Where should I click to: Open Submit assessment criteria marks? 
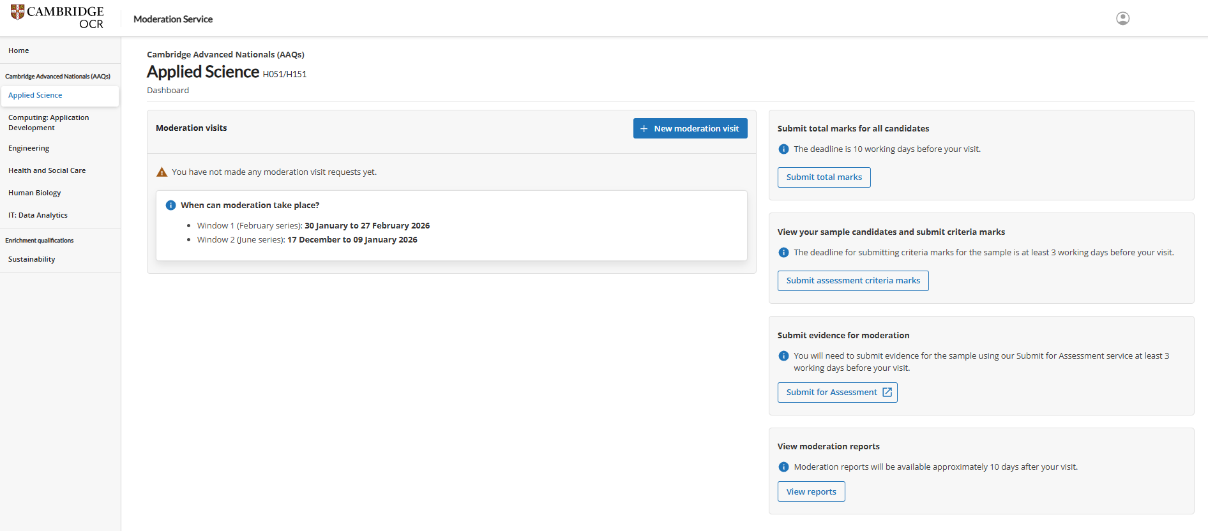pyautogui.click(x=852, y=281)
